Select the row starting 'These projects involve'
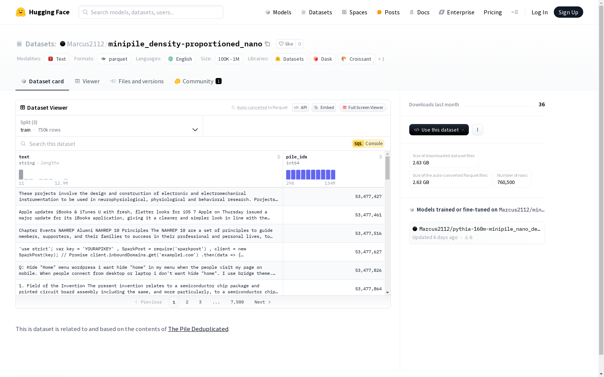 click(200, 196)
